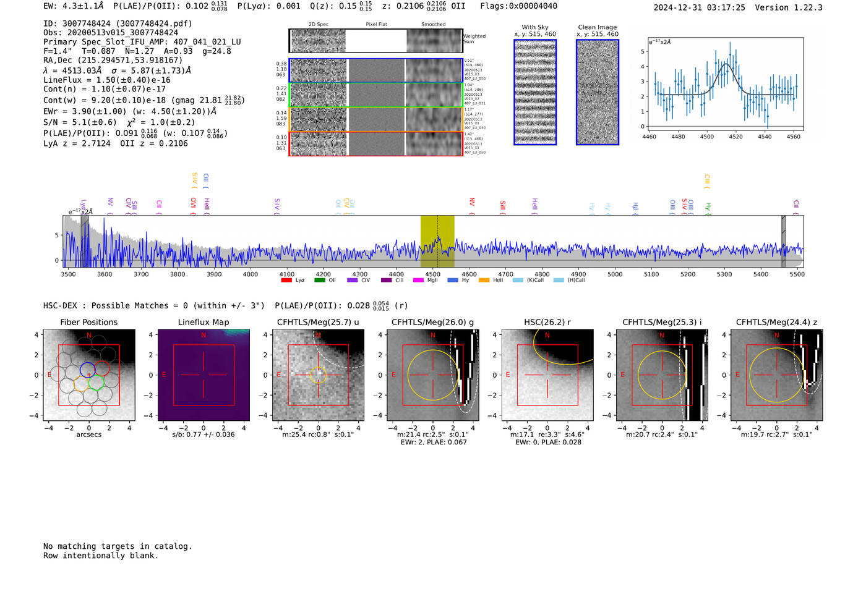
Task: Select the blue-framed 2D spectrum row
Action: [x=375, y=70]
